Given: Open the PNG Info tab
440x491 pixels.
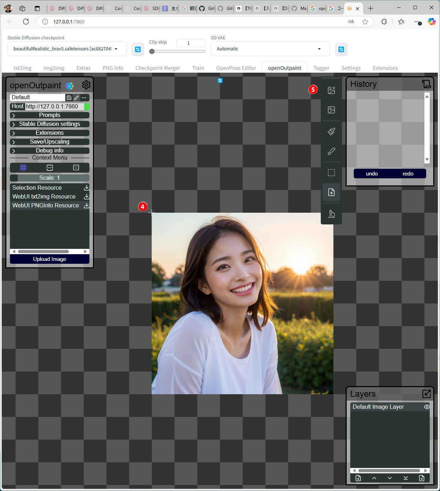Looking at the screenshot, I should (x=113, y=68).
